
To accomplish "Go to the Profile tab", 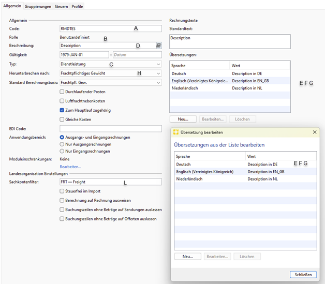I will [x=77, y=6].
